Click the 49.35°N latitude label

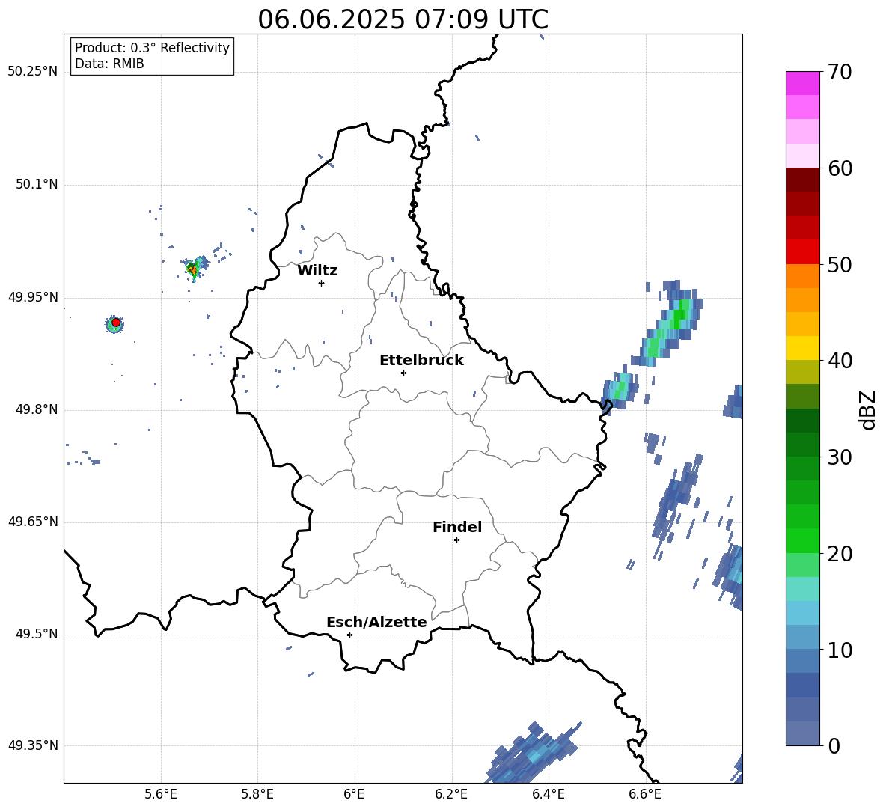coord(33,745)
